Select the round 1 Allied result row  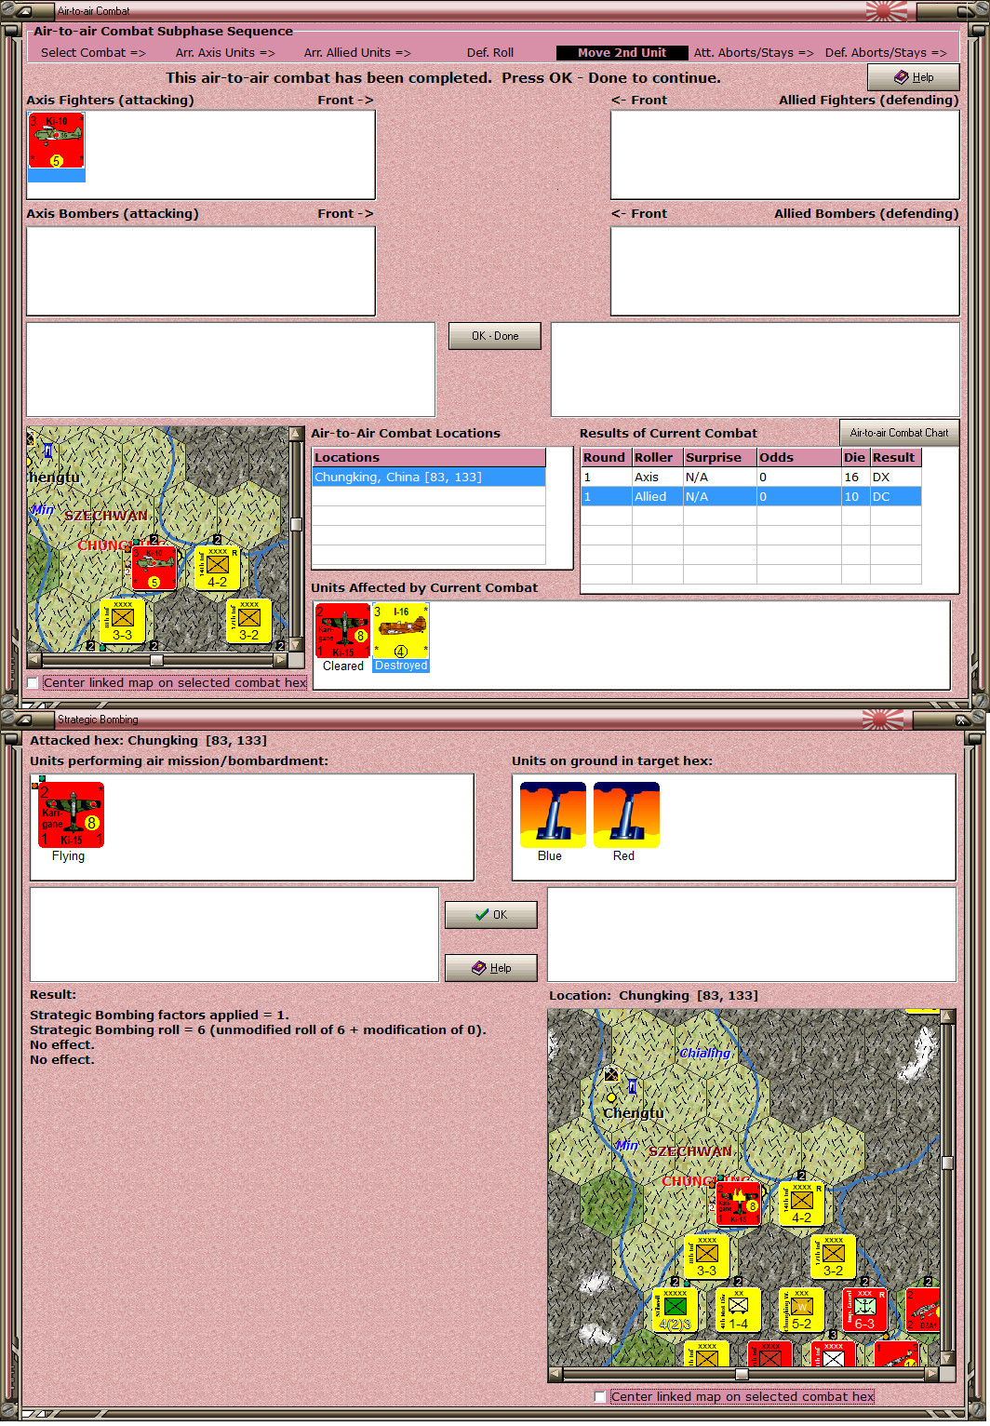tap(751, 497)
